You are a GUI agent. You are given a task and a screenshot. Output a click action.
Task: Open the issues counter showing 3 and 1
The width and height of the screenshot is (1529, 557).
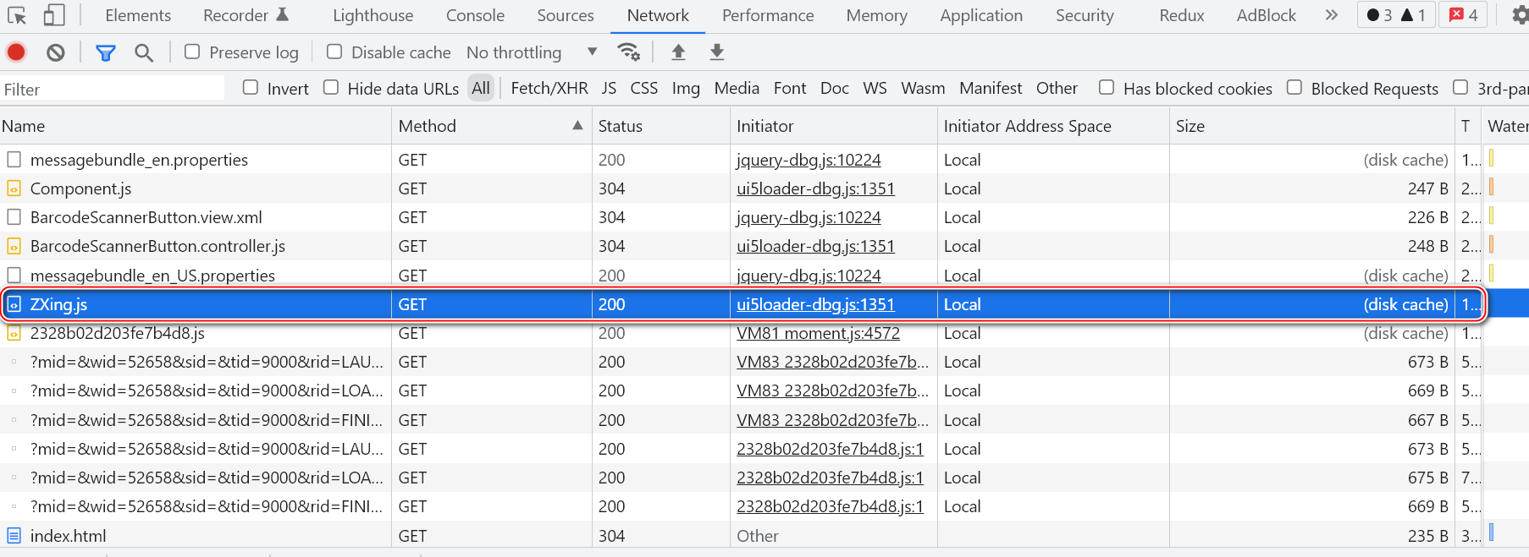pyautogui.click(x=1396, y=15)
